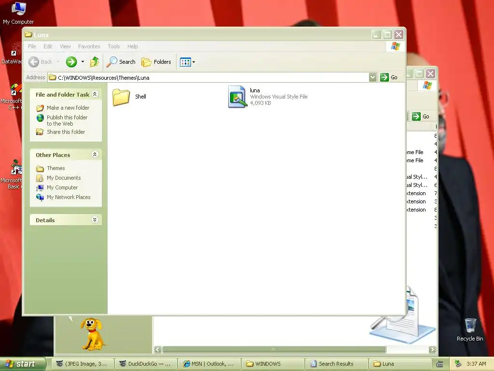494x371 pixels.
Task: Open the Search pane
Action: pos(121,62)
